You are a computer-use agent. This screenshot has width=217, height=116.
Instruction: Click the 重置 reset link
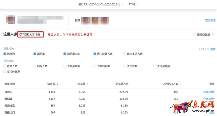pos(213,49)
